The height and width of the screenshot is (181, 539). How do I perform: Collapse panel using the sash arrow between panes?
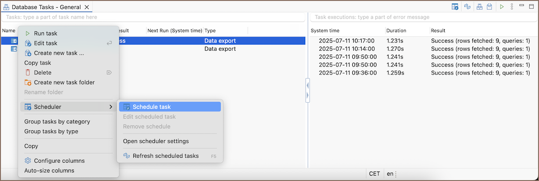click(x=308, y=85)
